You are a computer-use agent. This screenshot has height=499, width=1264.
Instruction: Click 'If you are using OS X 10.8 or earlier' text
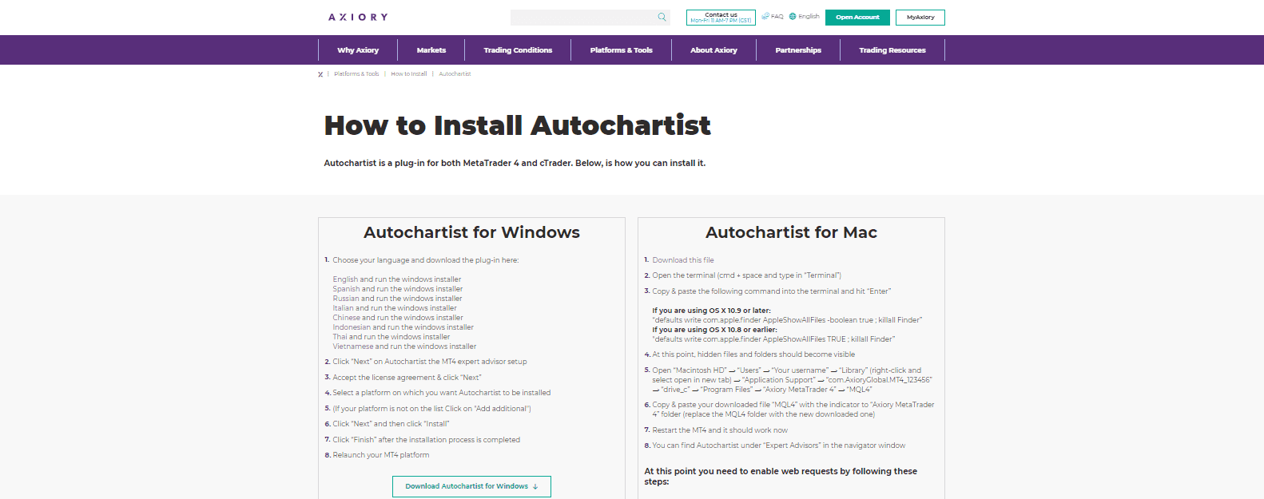[715, 330]
